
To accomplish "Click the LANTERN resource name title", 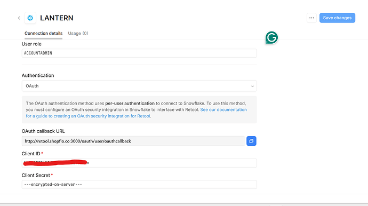I will [x=57, y=18].
